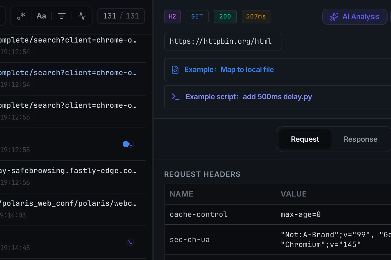Click the GET method badge

197,17
